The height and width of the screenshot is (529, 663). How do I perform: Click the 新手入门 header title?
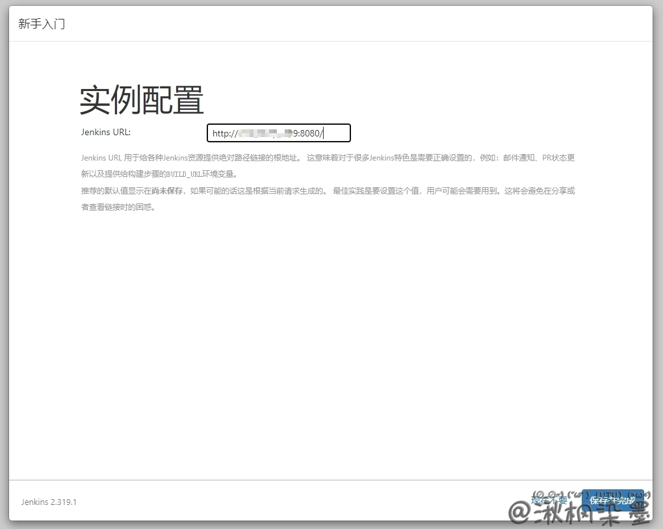[x=42, y=25]
